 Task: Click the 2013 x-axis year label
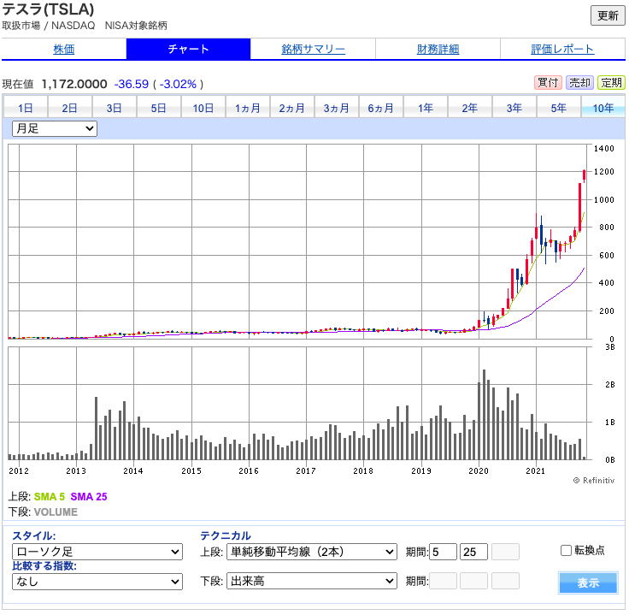[76, 471]
